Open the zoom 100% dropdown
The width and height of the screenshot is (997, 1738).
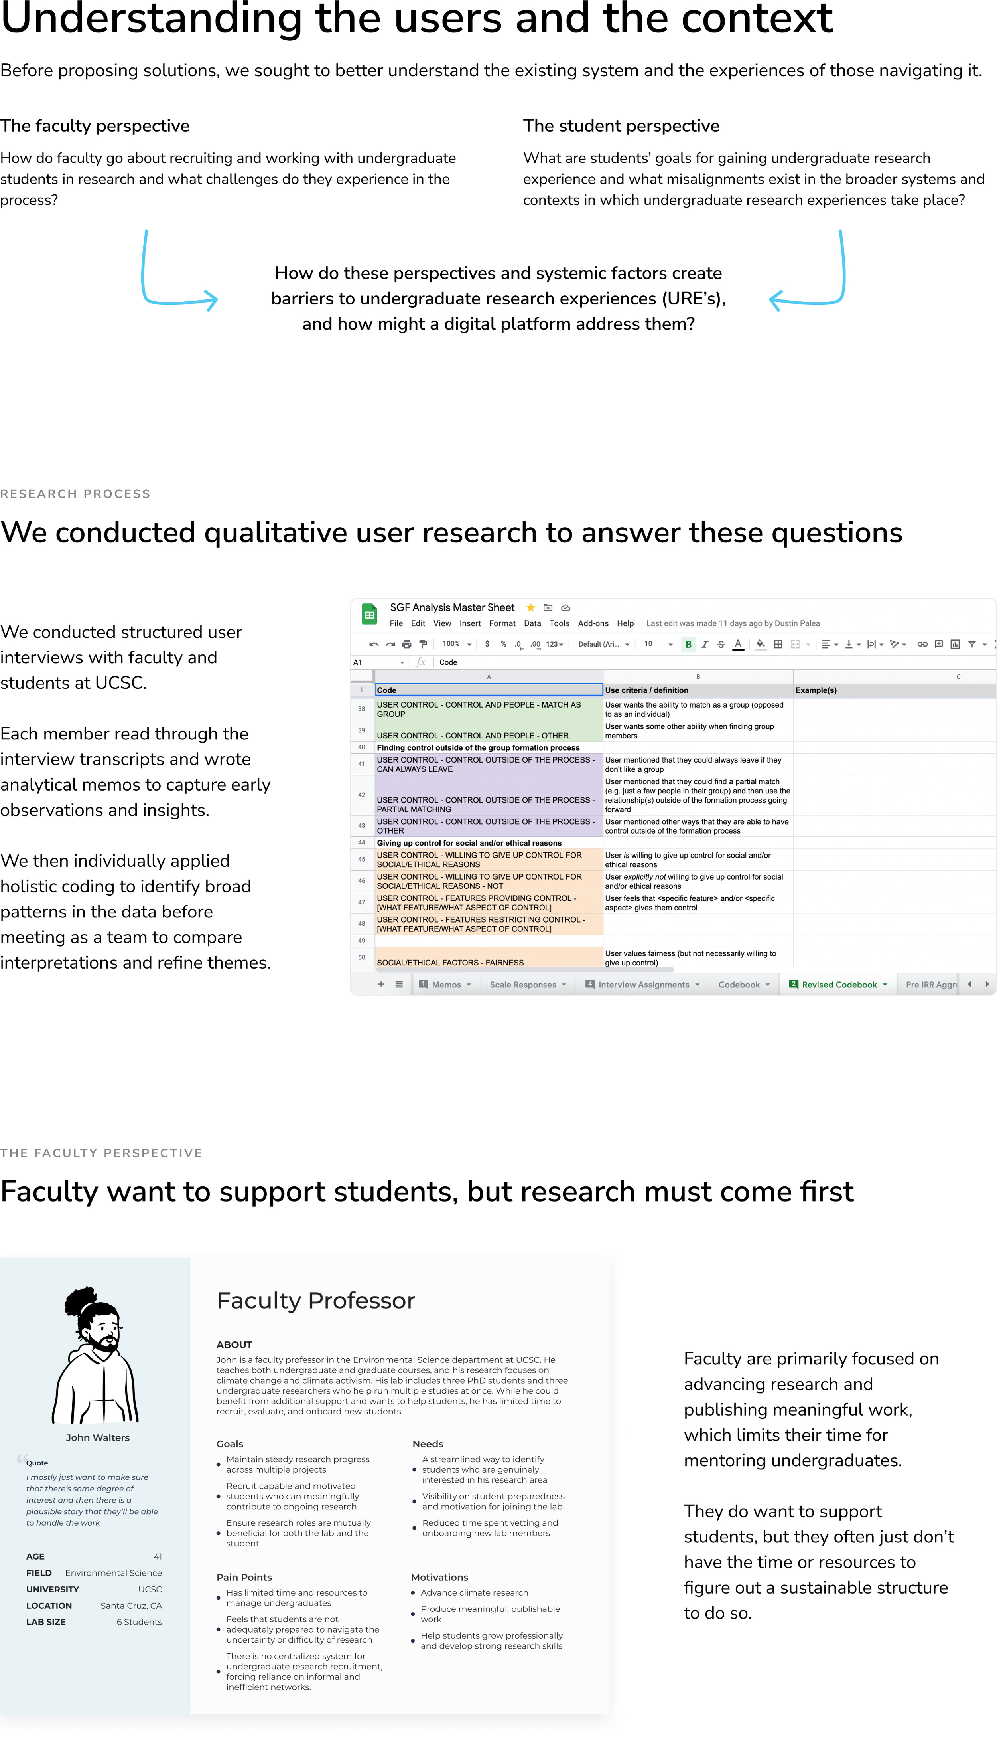457,644
